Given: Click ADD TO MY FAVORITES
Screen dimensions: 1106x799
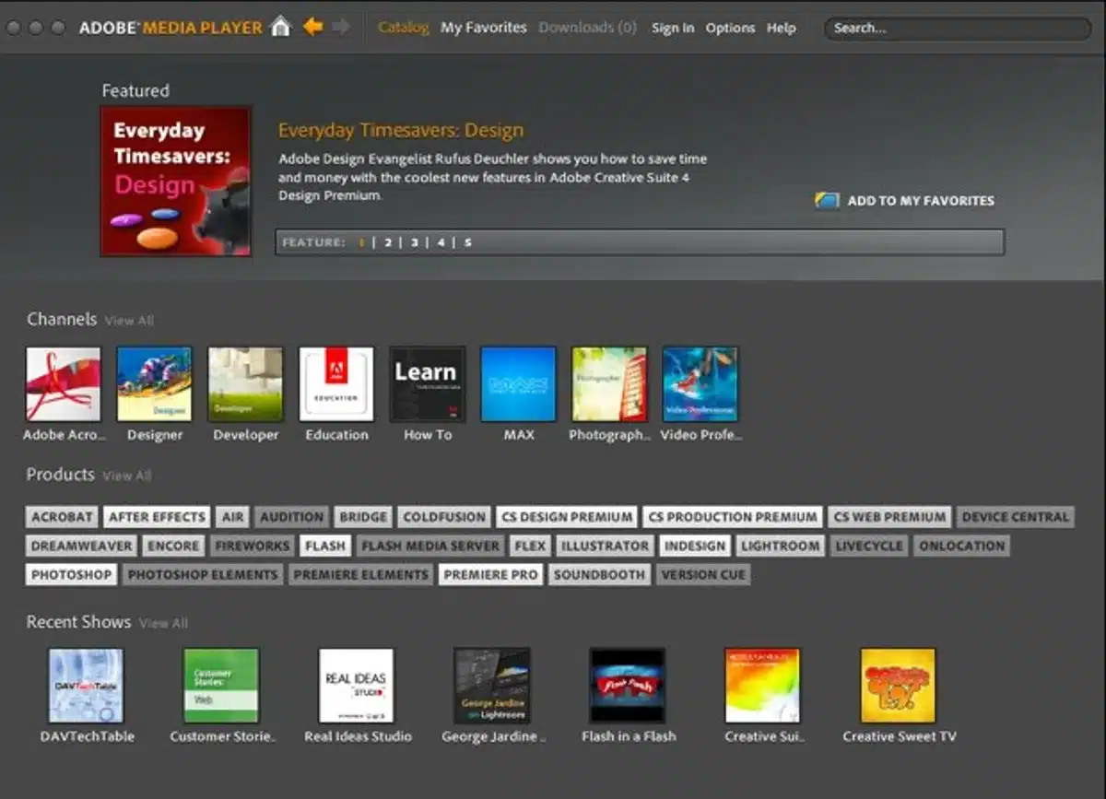Looking at the screenshot, I should [921, 200].
